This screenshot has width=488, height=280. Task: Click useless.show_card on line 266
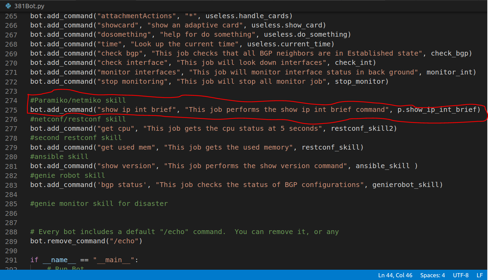coord(286,25)
